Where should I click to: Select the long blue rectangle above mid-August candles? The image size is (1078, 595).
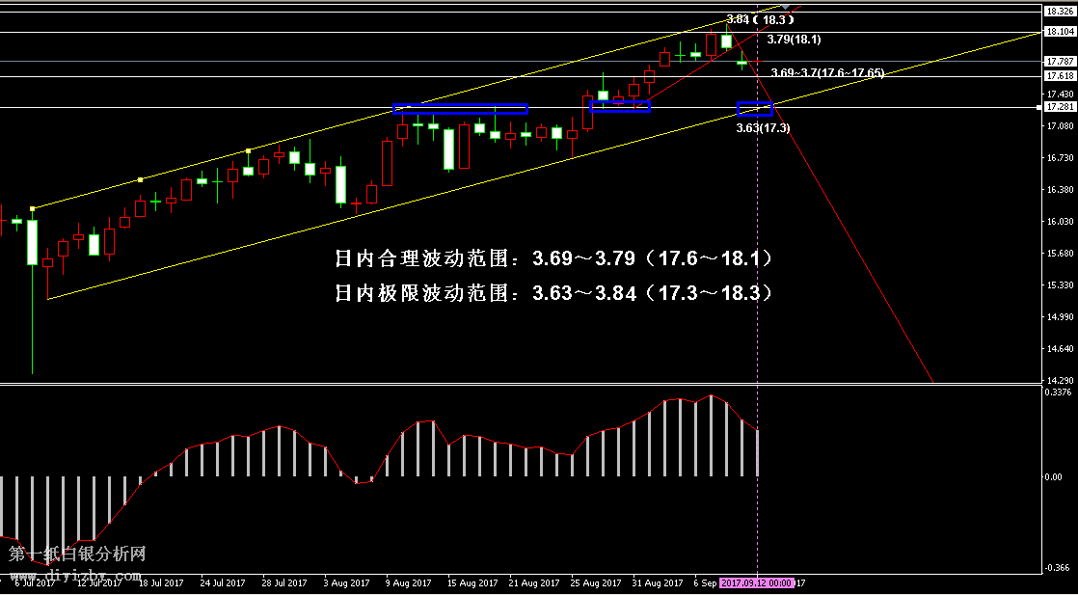click(460, 109)
